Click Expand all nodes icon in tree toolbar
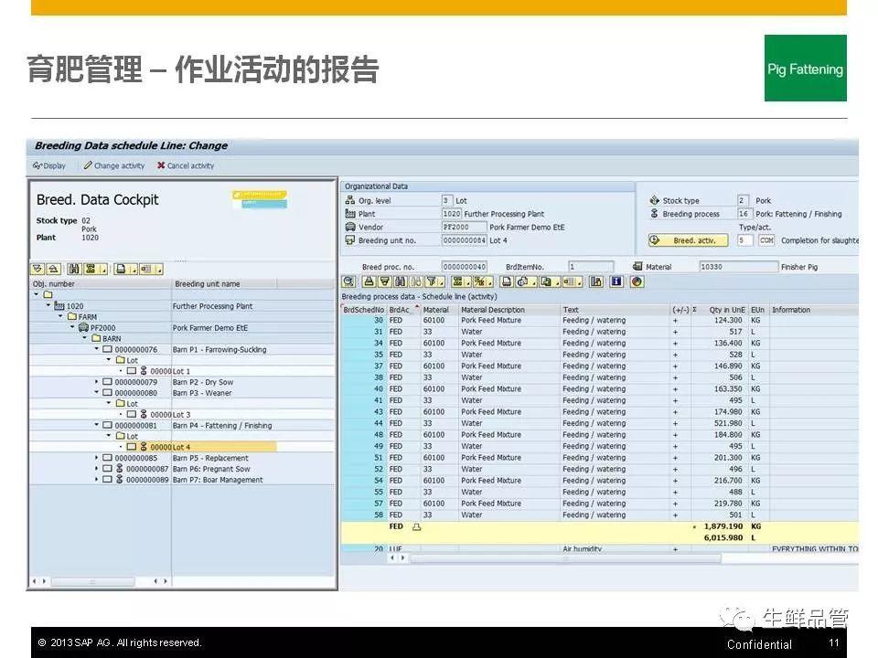 click(37, 269)
